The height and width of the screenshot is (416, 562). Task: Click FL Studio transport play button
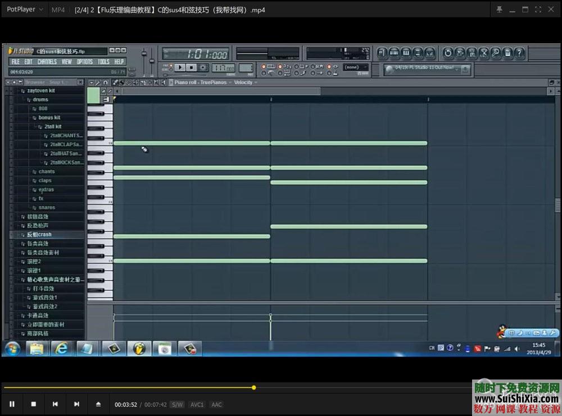click(x=180, y=67)
